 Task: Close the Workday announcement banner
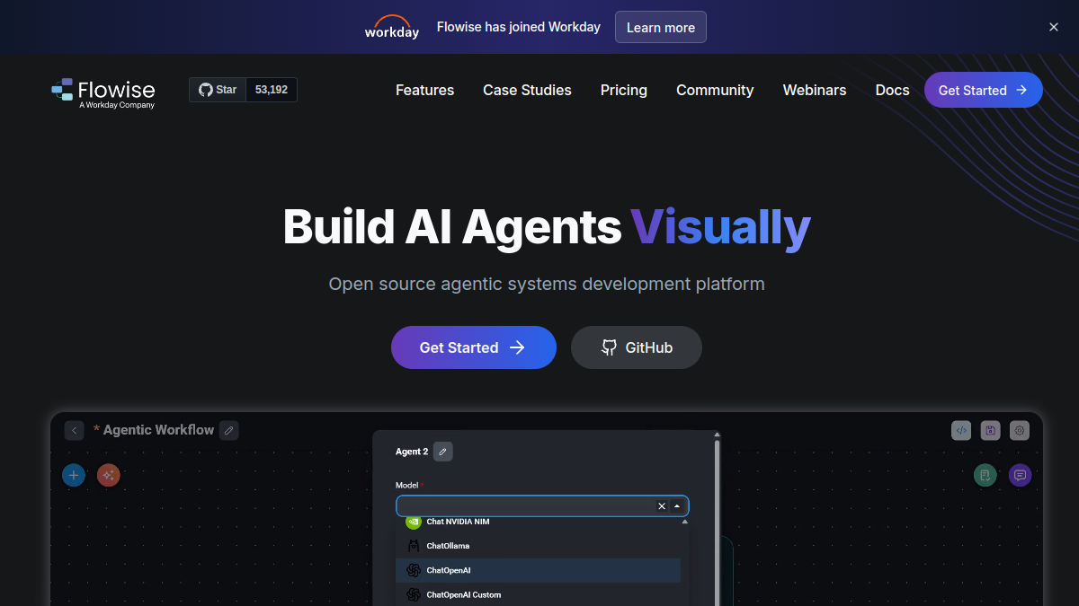pos(1054,27)
